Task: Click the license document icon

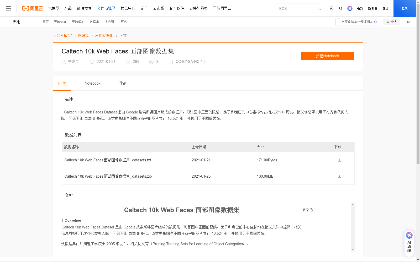Action: pyautogui.click(x=171, y=62)
